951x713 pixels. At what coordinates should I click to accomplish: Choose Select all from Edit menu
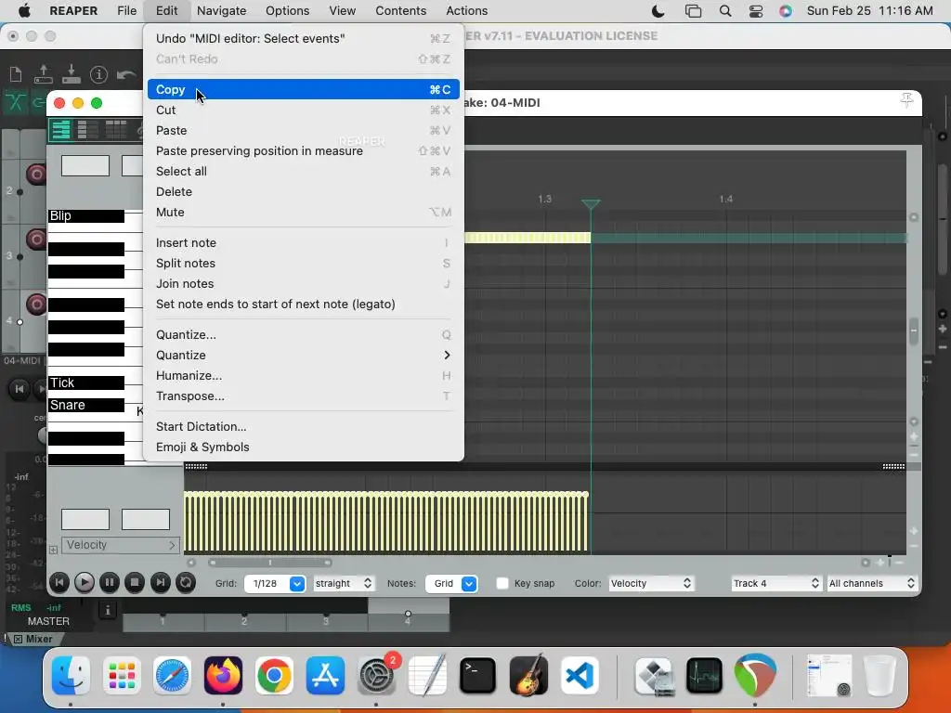click(x=304, y=172)
